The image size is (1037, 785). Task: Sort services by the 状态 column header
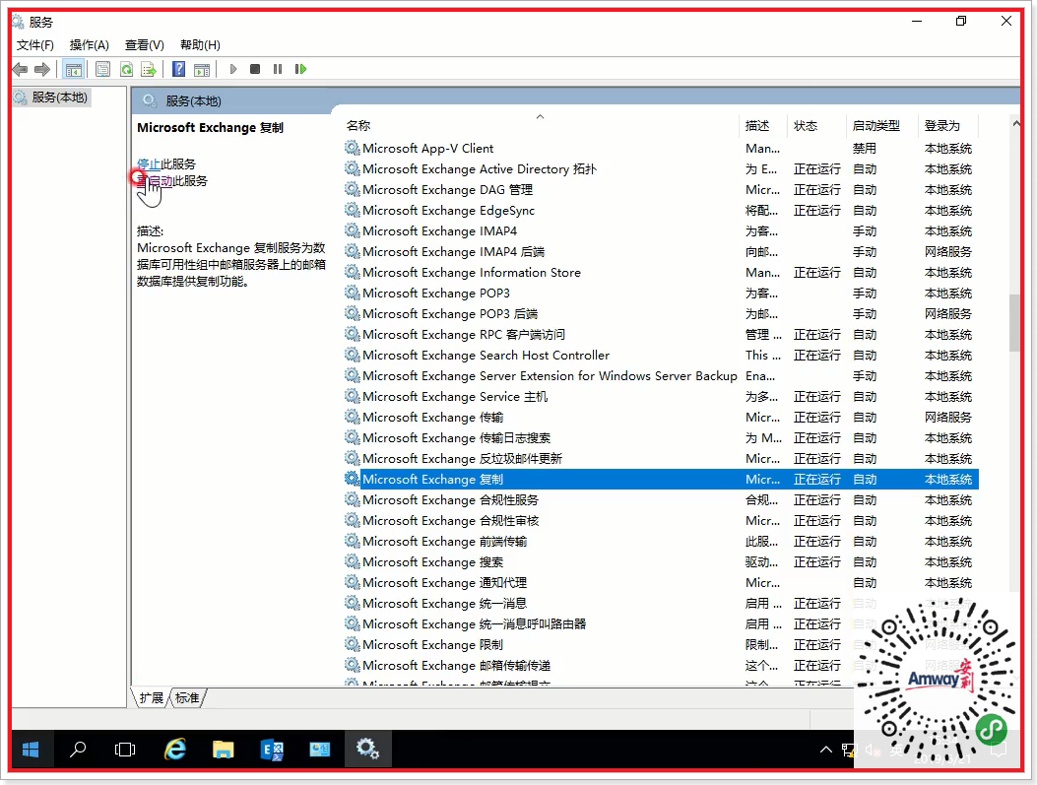point(816,126)
